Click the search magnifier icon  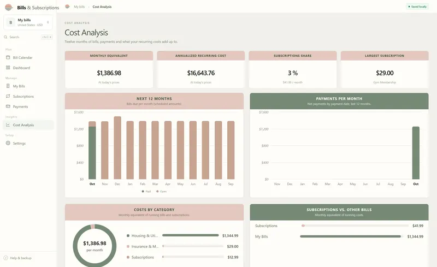point(5,37)
